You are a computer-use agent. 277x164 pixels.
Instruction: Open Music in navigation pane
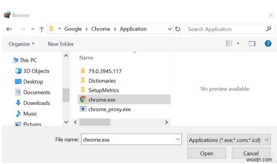(x=26, y=114)
